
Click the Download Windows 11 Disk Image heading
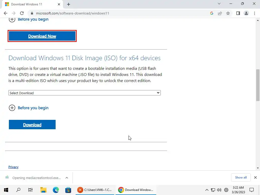point(84,58)
